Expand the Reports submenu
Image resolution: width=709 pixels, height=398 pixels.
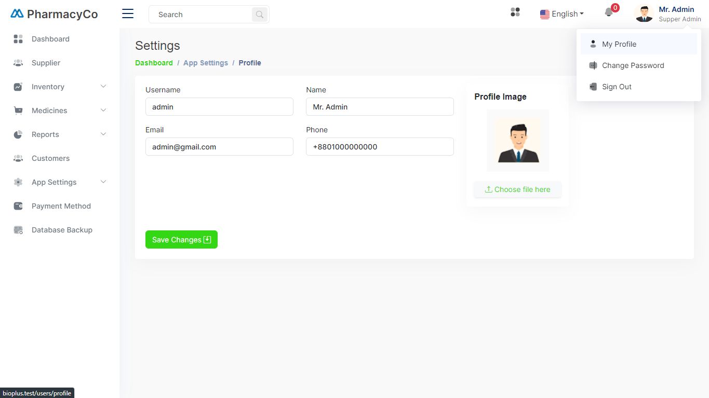coord(103,134)
